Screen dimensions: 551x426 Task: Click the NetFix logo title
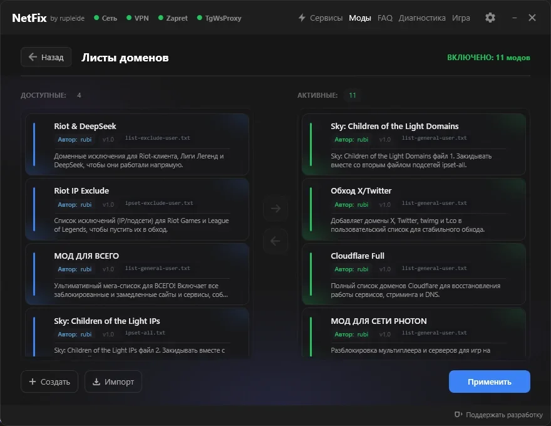click(x=29, y=18)
